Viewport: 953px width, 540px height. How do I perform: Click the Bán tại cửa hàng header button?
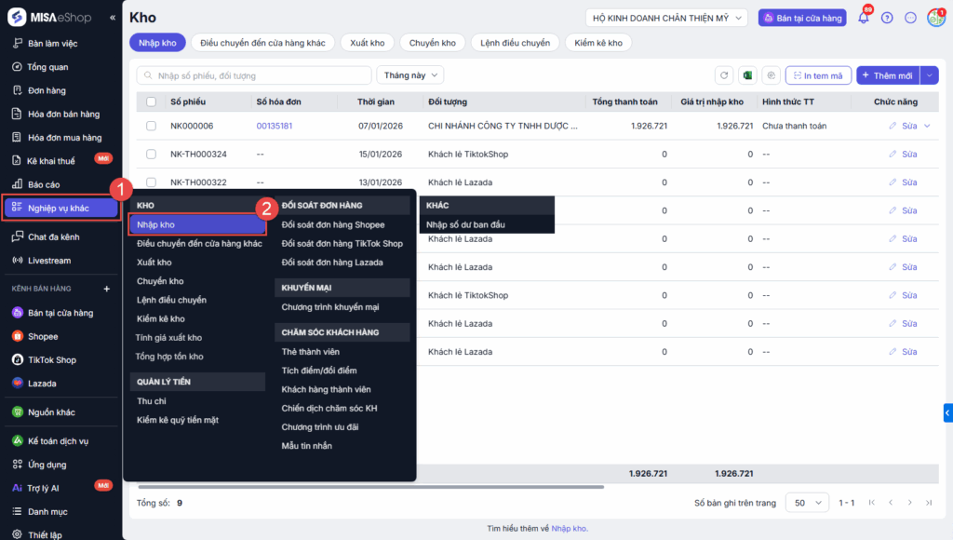coord(802,18)
